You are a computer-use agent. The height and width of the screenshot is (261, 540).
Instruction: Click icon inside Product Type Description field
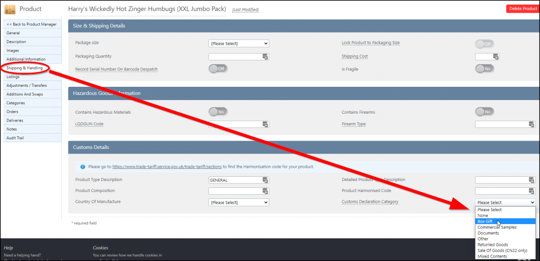[x=265, y=180]
